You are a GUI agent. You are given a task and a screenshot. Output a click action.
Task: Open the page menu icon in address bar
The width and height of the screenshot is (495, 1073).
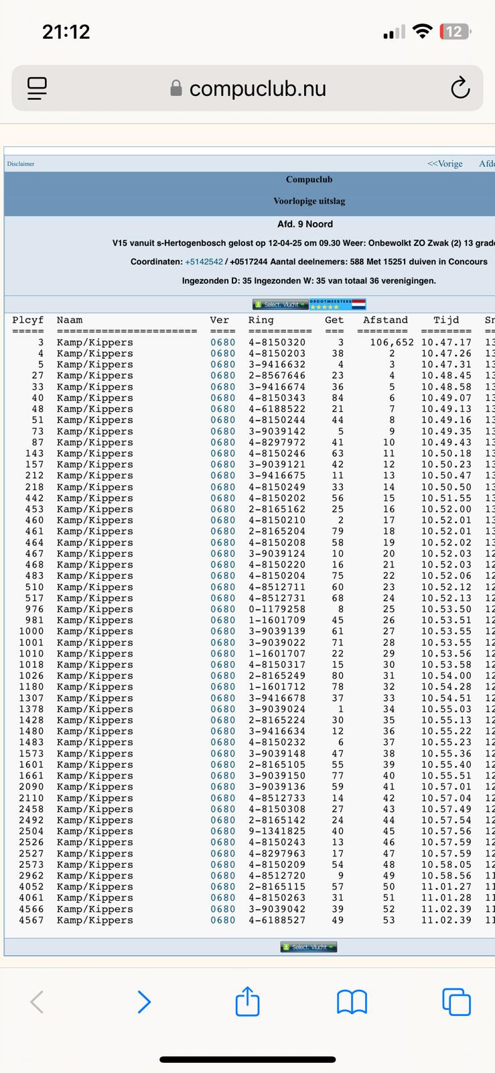pos(38,88)
